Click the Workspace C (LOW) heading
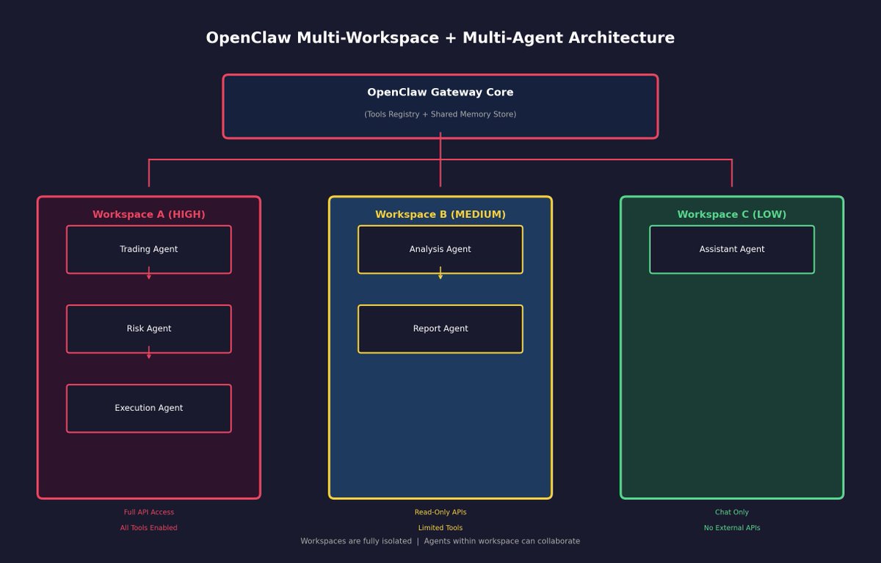The height and width of the screenshot is (563, 881). coord(731,214)
